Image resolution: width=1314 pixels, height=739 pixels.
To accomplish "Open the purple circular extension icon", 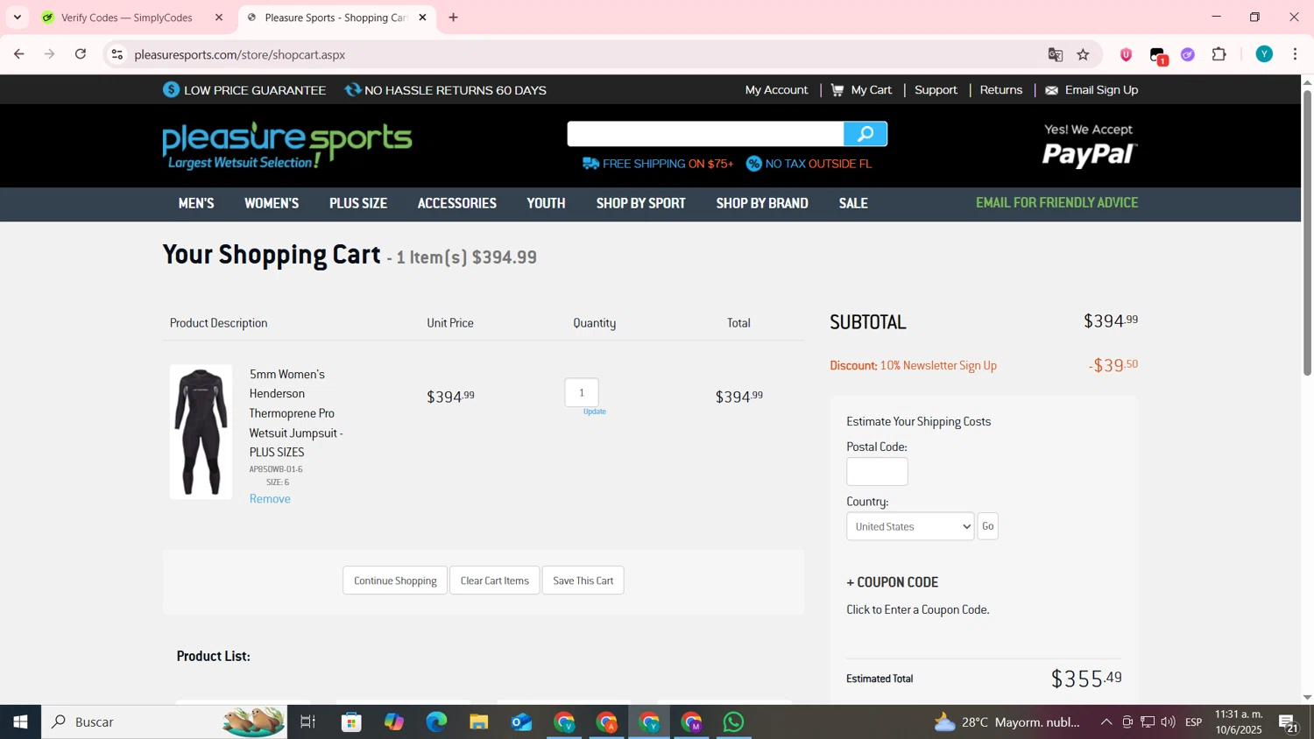I will 1188,54.
